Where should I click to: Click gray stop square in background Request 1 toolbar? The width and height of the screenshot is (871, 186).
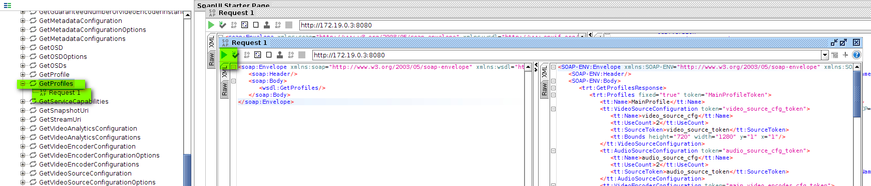pyautogui.click(x=289, y=25)
